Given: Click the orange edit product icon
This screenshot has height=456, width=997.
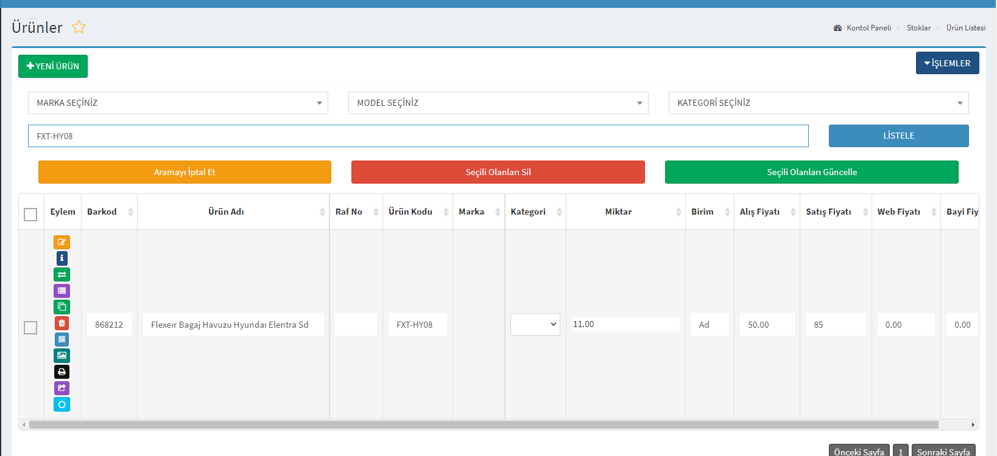Looking at the screenshot, I should point(62,242).
